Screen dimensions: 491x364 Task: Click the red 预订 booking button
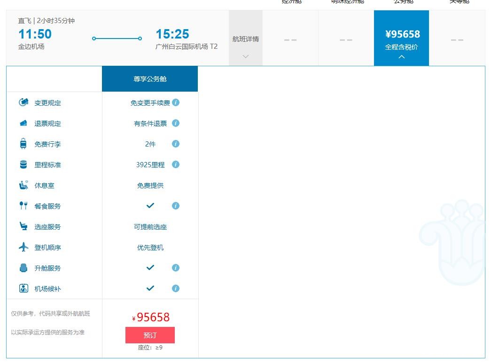pos(150,335)
